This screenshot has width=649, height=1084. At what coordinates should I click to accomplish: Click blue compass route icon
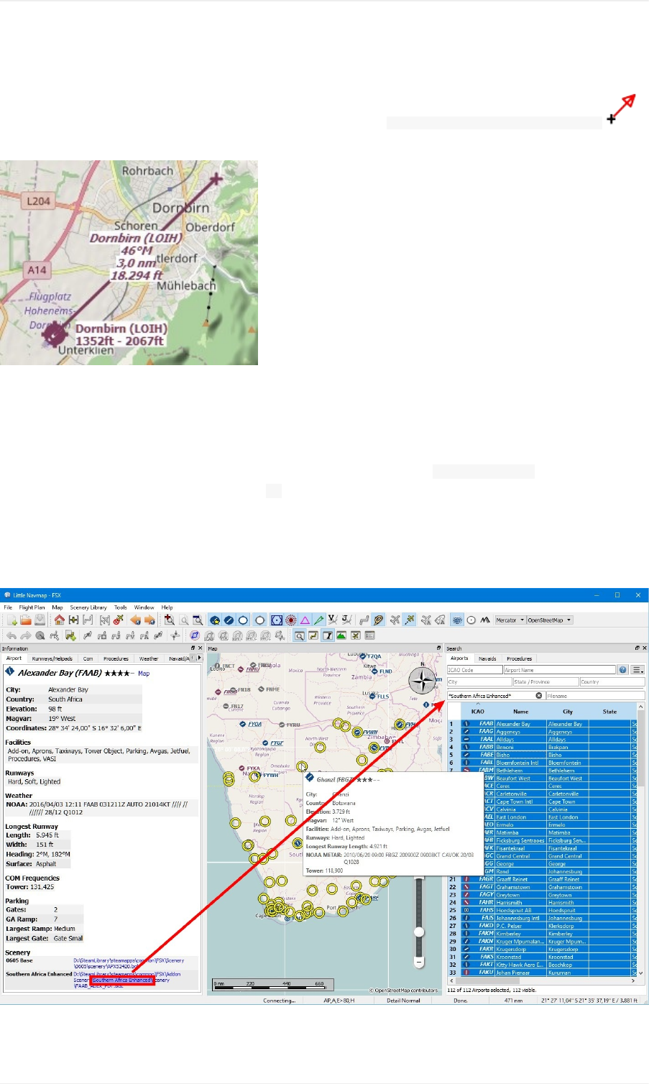194,635
